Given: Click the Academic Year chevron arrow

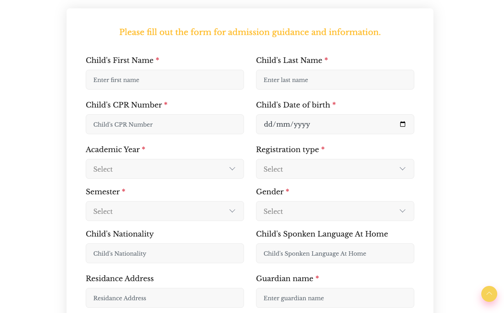Looking at the screenshot, I should 232,169.
